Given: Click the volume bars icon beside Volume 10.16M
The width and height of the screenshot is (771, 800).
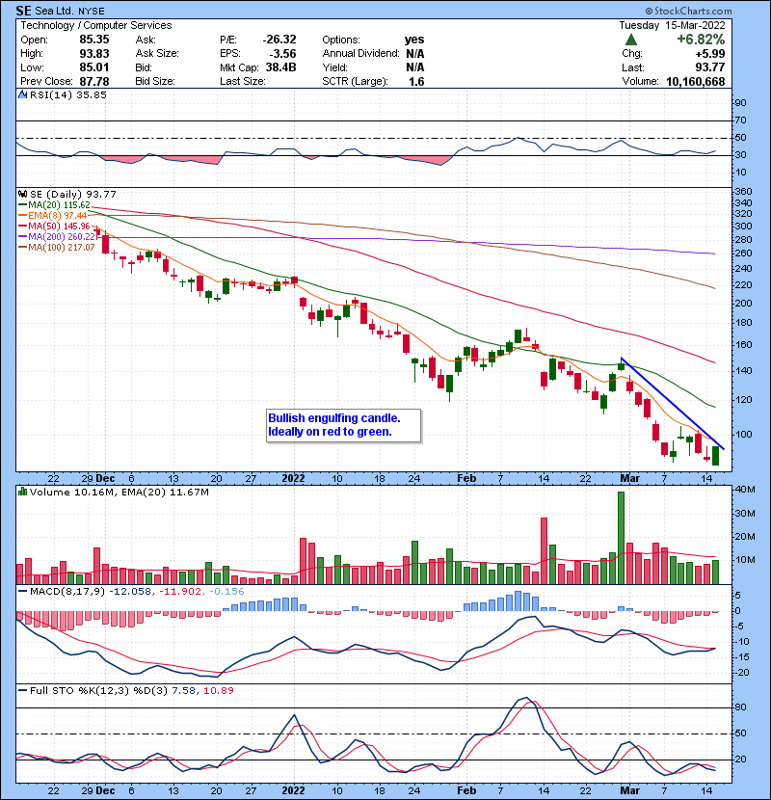Looking at the screenshot, I should (22, 492).
